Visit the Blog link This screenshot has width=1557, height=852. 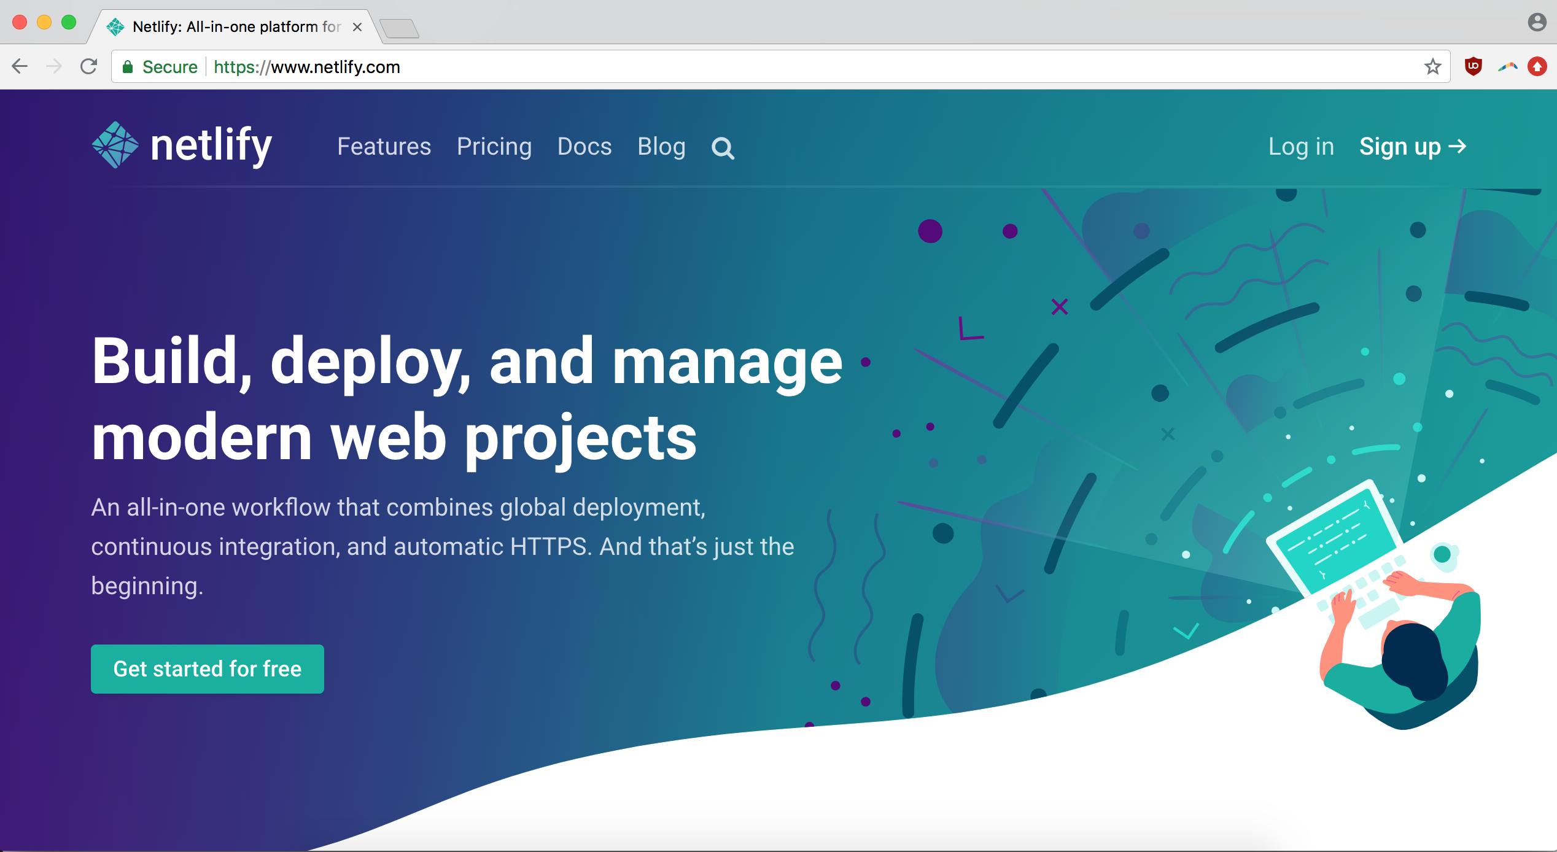[x=661, y=147]
